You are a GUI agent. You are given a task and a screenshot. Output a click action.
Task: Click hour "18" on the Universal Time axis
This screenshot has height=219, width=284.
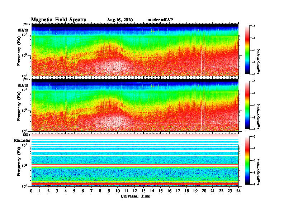tap(186, 191)
